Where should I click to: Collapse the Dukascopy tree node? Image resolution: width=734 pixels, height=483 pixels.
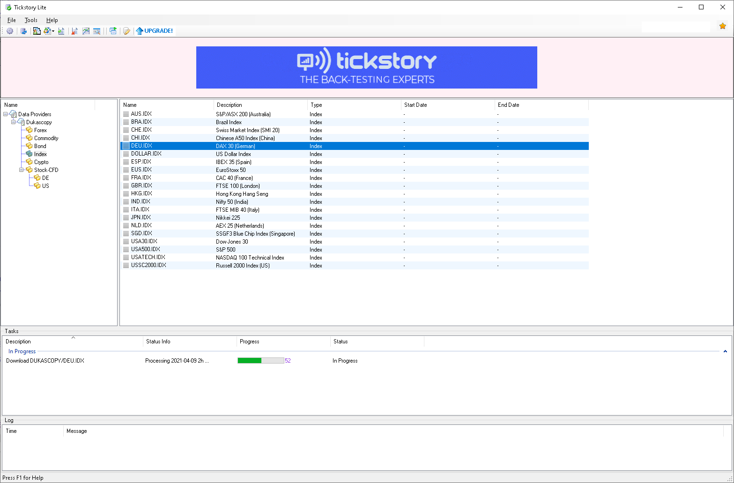[x=14, y=122]
